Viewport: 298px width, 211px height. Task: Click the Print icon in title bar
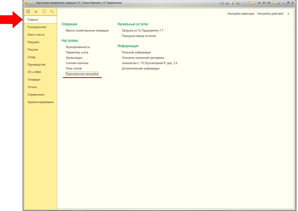(227, 3)
